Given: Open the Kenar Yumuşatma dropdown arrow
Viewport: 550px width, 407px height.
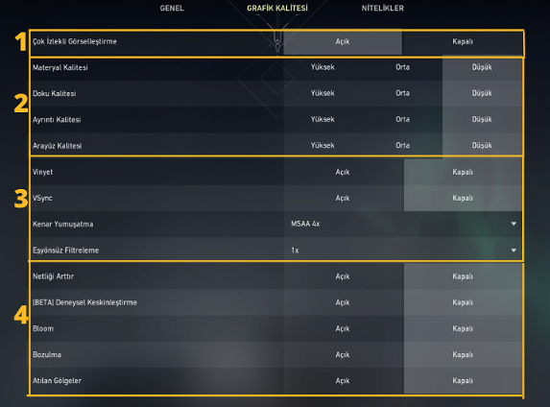Looking at the screenshot, I should 514,224.
